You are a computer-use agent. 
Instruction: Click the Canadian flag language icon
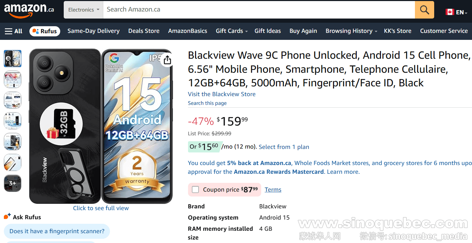(450, 11)
